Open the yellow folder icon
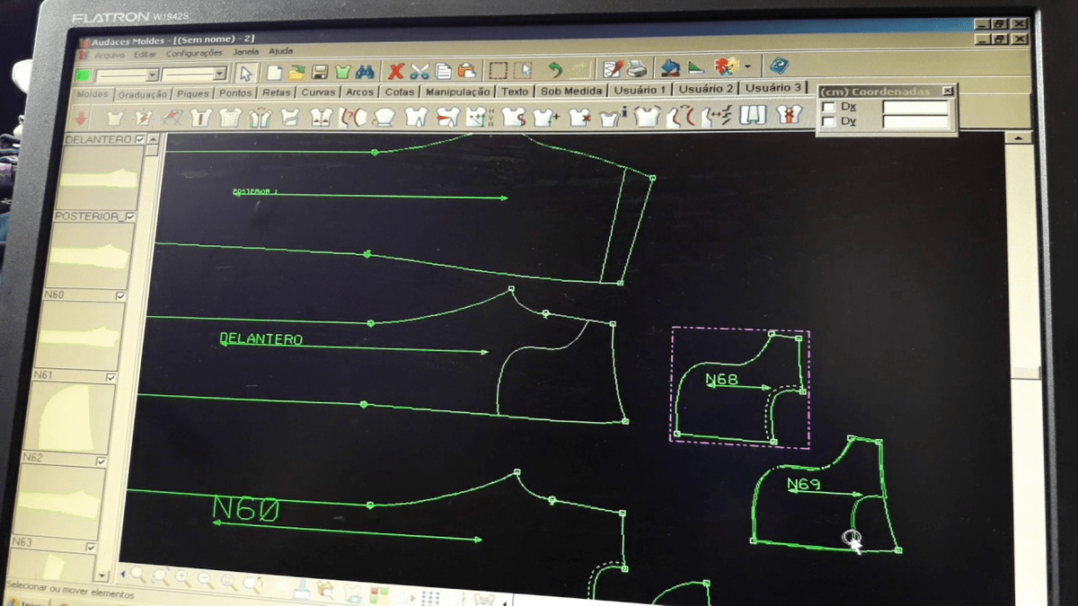The height and width of the screenshot is (606, 1078). pyautogui.click(x=296, y=72)
